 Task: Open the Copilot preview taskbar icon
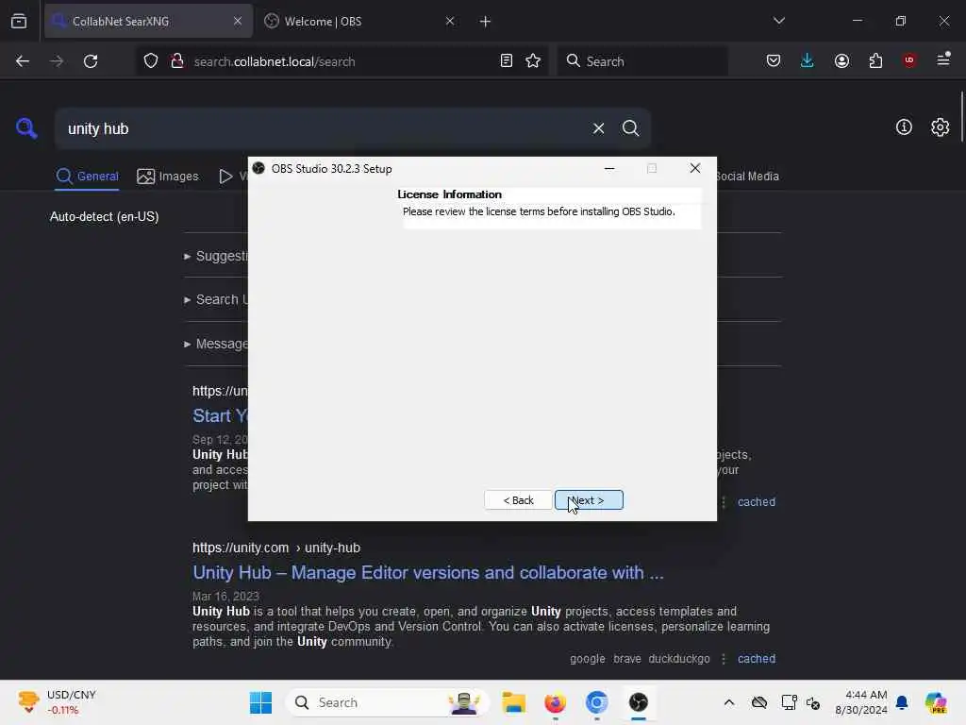tap(935, 702)
